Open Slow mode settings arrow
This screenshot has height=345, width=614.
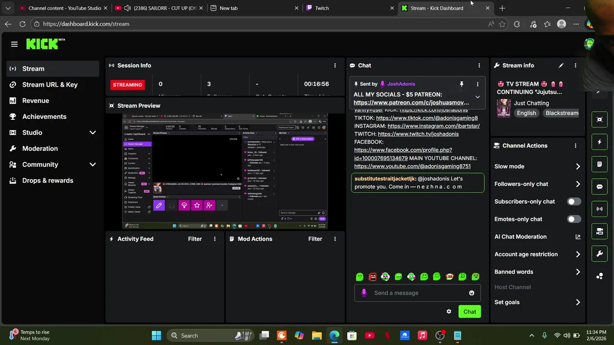[578, 167]
